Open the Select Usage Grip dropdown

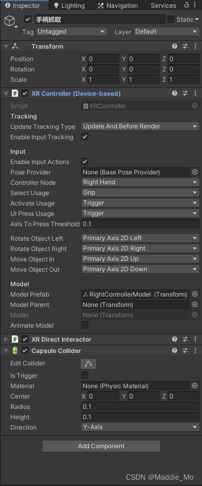pyautogui.click(x=141, y=193)
